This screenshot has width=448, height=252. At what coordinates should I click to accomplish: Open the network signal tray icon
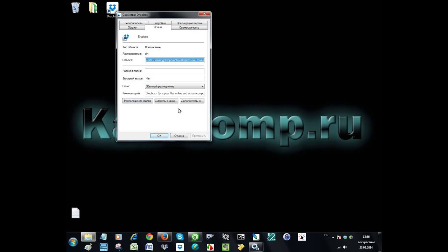pos(339,247)
